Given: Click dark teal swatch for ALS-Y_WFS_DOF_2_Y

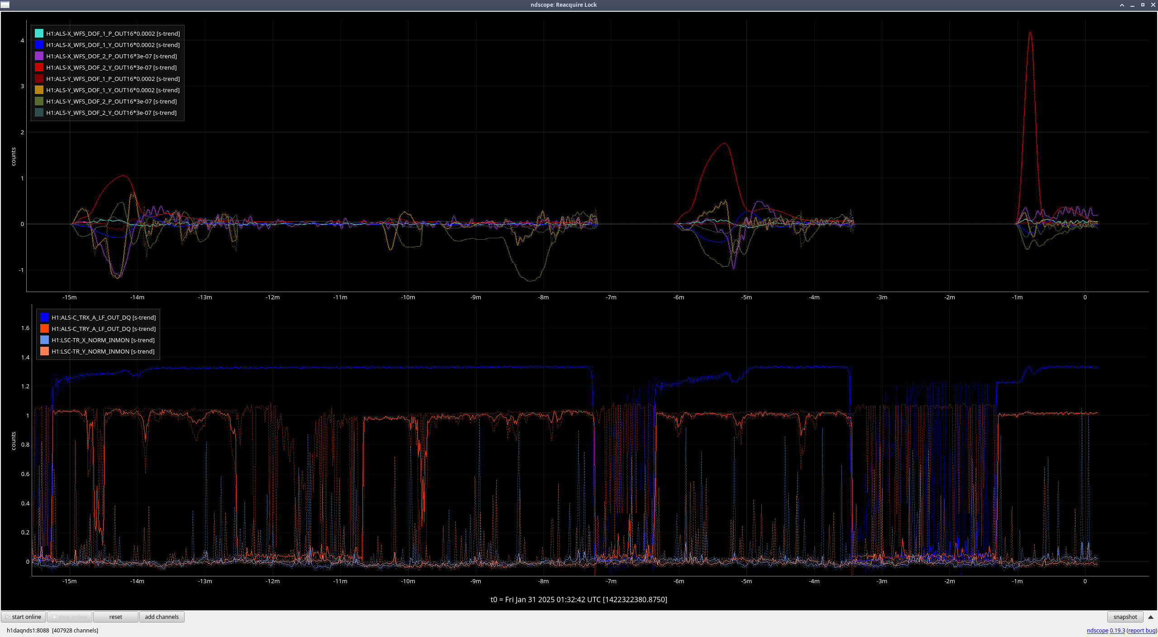Looking at the screenshot, I should tap(39, 113).
